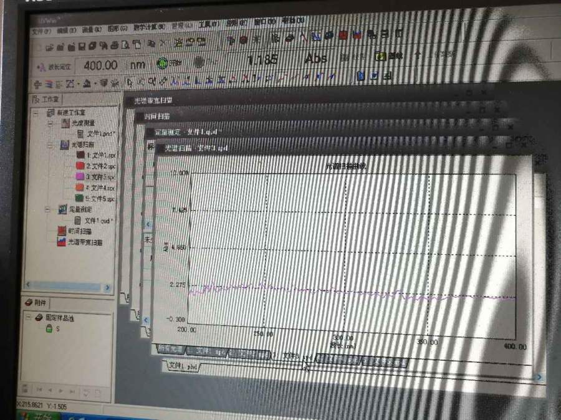The height and width of the screenshot is (420, 561).
Task: Click the red swatch for 文件2.spc
Action: [x=80, y=166]
